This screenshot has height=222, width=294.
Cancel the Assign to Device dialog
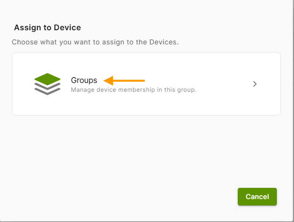pyautogui.click(x=257, y=197)
